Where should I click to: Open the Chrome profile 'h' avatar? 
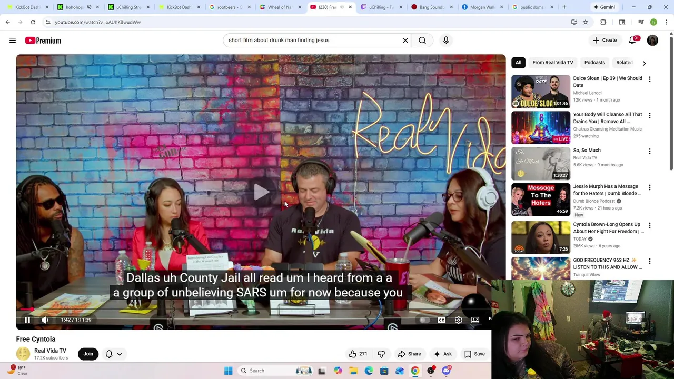click(653, 22)
